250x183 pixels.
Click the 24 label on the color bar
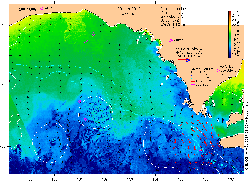pyautogui.click(x=234, y=16)
